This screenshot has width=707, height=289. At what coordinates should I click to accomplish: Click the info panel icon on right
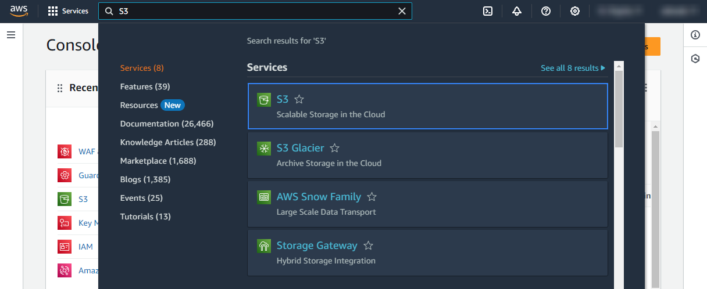(695, 35)
